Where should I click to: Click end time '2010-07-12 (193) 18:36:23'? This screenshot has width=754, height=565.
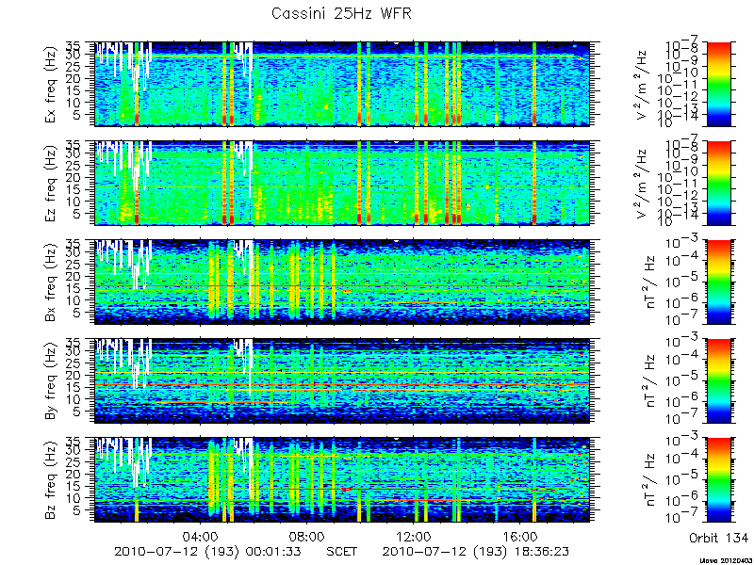pos(476,551)
